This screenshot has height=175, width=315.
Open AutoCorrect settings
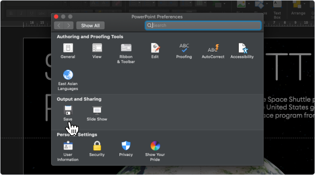(x=213, y=51)
